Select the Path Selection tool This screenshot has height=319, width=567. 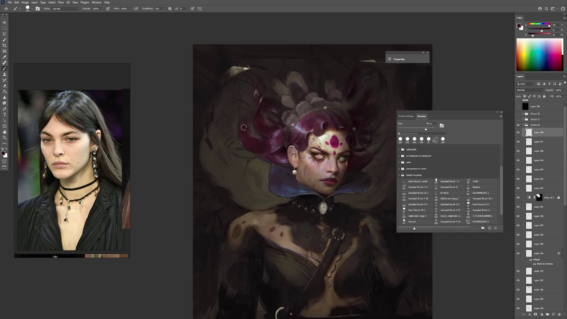(4, 121)
